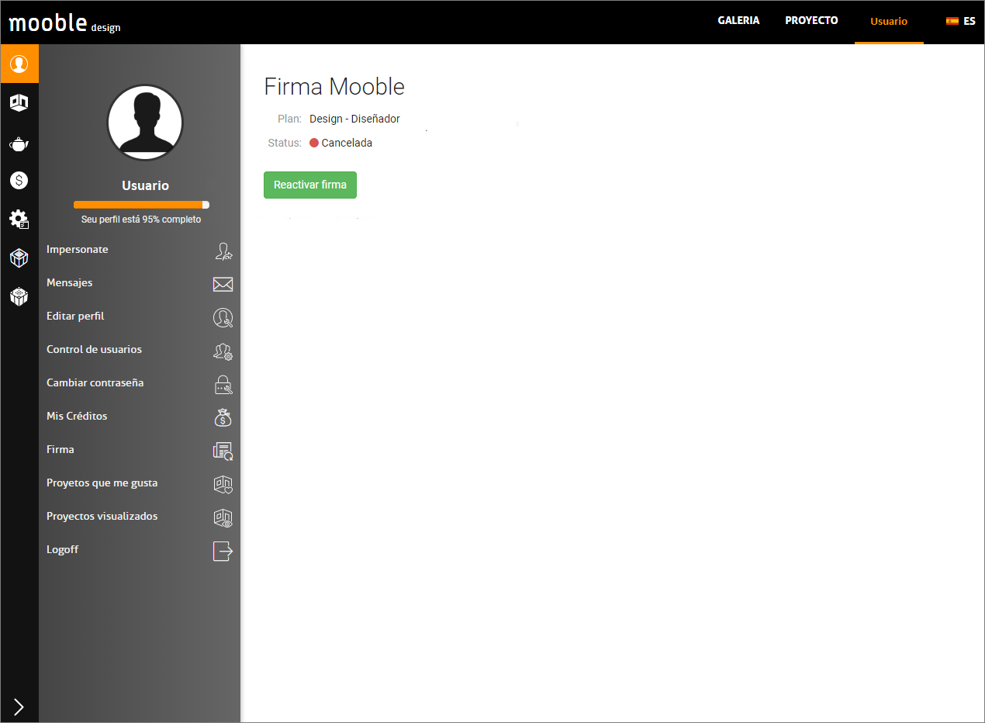Screen dimensions: 985x723
Task: Click the user avatar picture
Action: 145,123
